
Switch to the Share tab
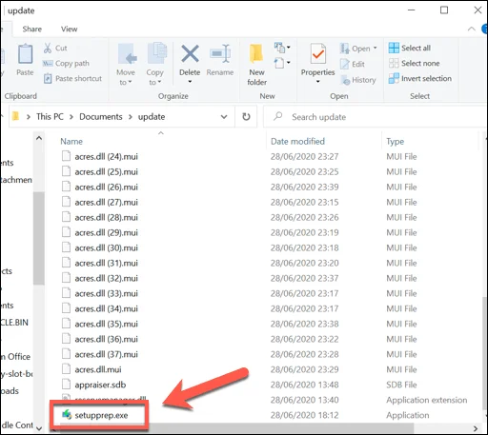(x=32, y=29)
